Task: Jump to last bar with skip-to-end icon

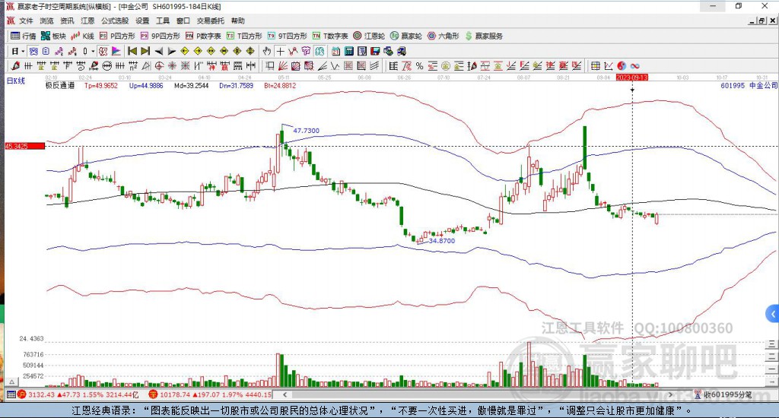Action: coord(145,51)
